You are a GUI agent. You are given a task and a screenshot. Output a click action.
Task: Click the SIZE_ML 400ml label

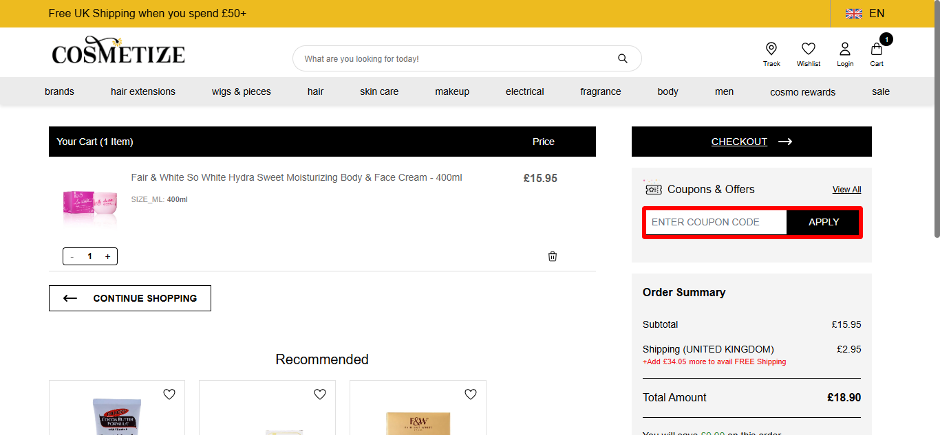click(x=159, y=199)
